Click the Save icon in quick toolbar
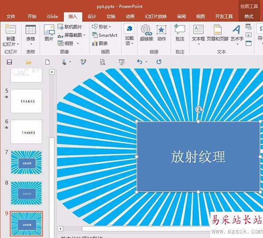 9,62
